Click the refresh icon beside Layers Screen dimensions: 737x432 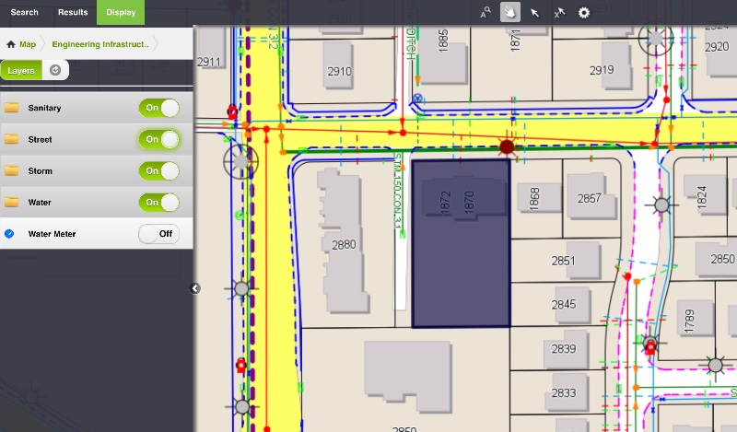click(55, 70)
